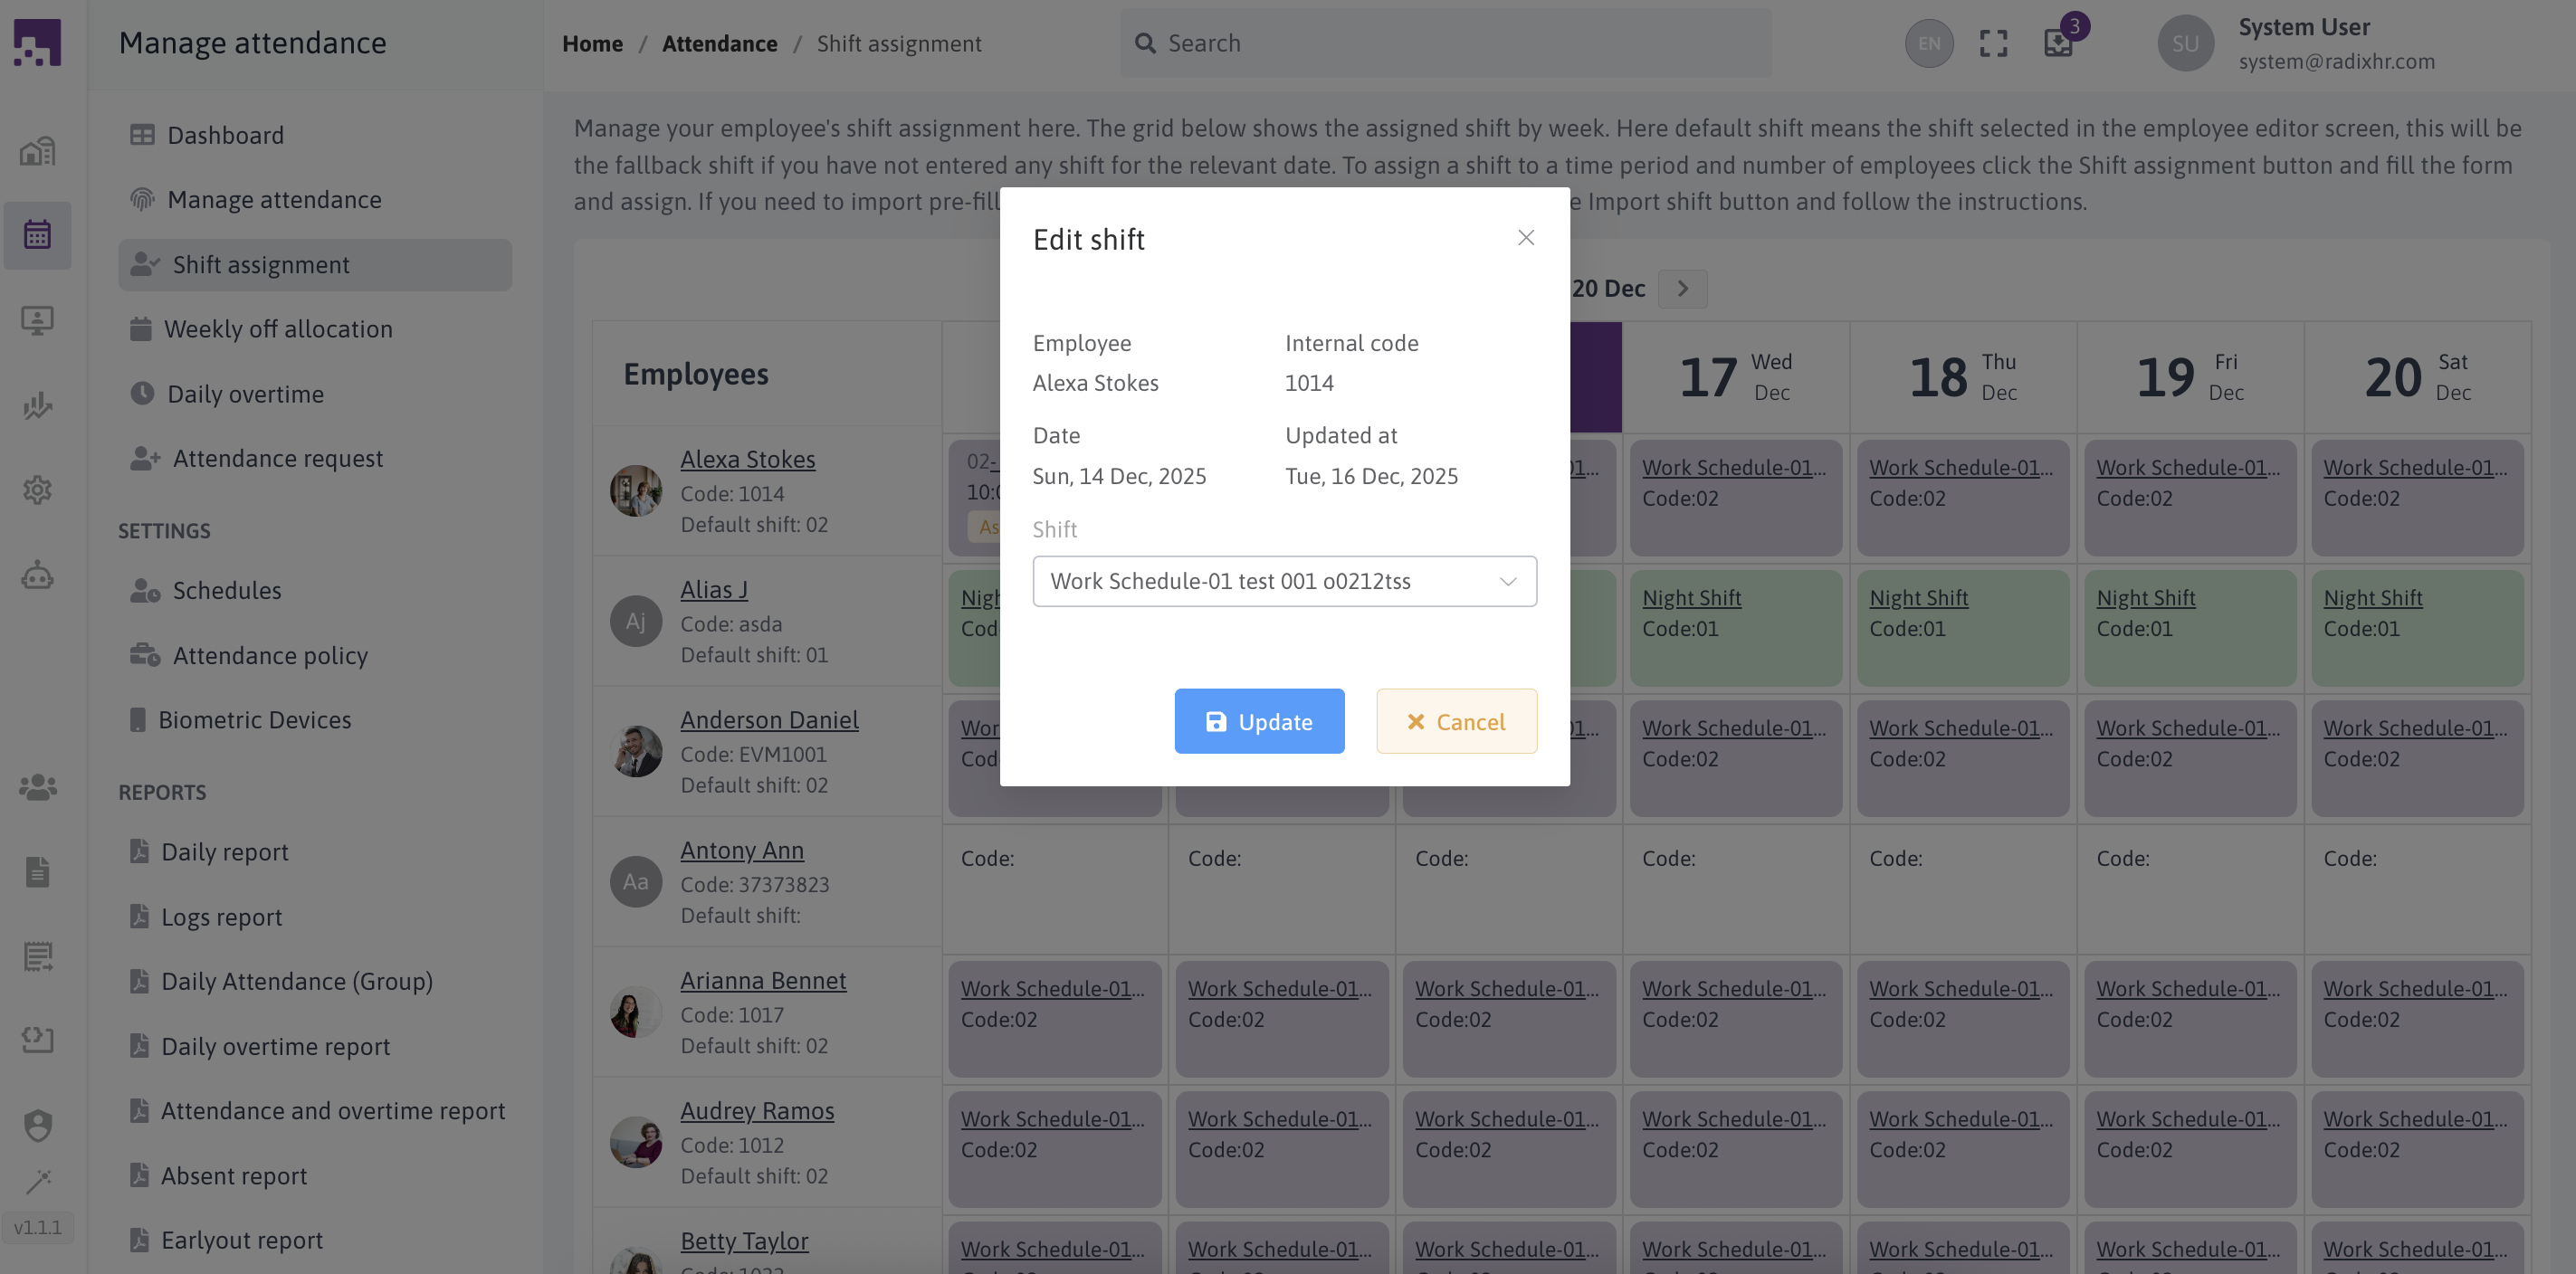Click the Attendance breadcrumb link
The width and height of the screenshot is (2576, 1274).
tap(719, 44)
